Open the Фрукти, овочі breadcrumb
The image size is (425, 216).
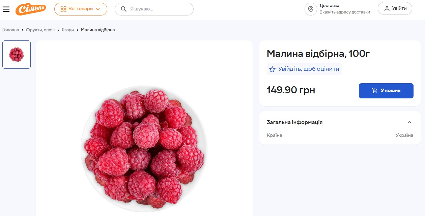click(x=40, y=30)
